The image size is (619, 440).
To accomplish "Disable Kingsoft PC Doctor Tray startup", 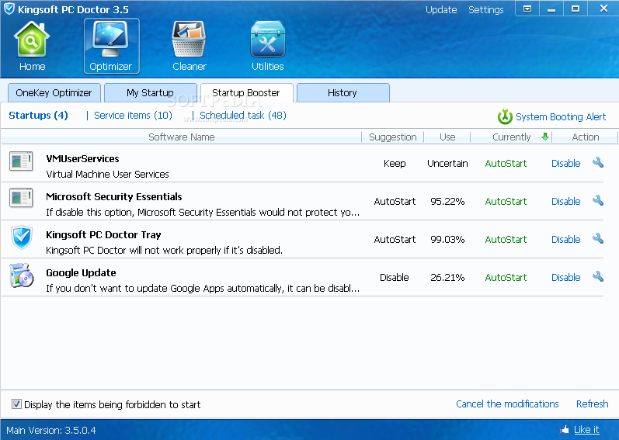I will [x=565, y=239].
